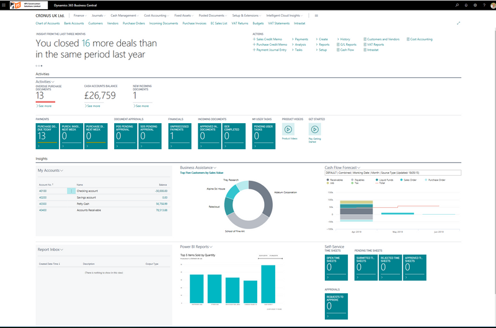Click the user profile avatar

pos(492,5)
